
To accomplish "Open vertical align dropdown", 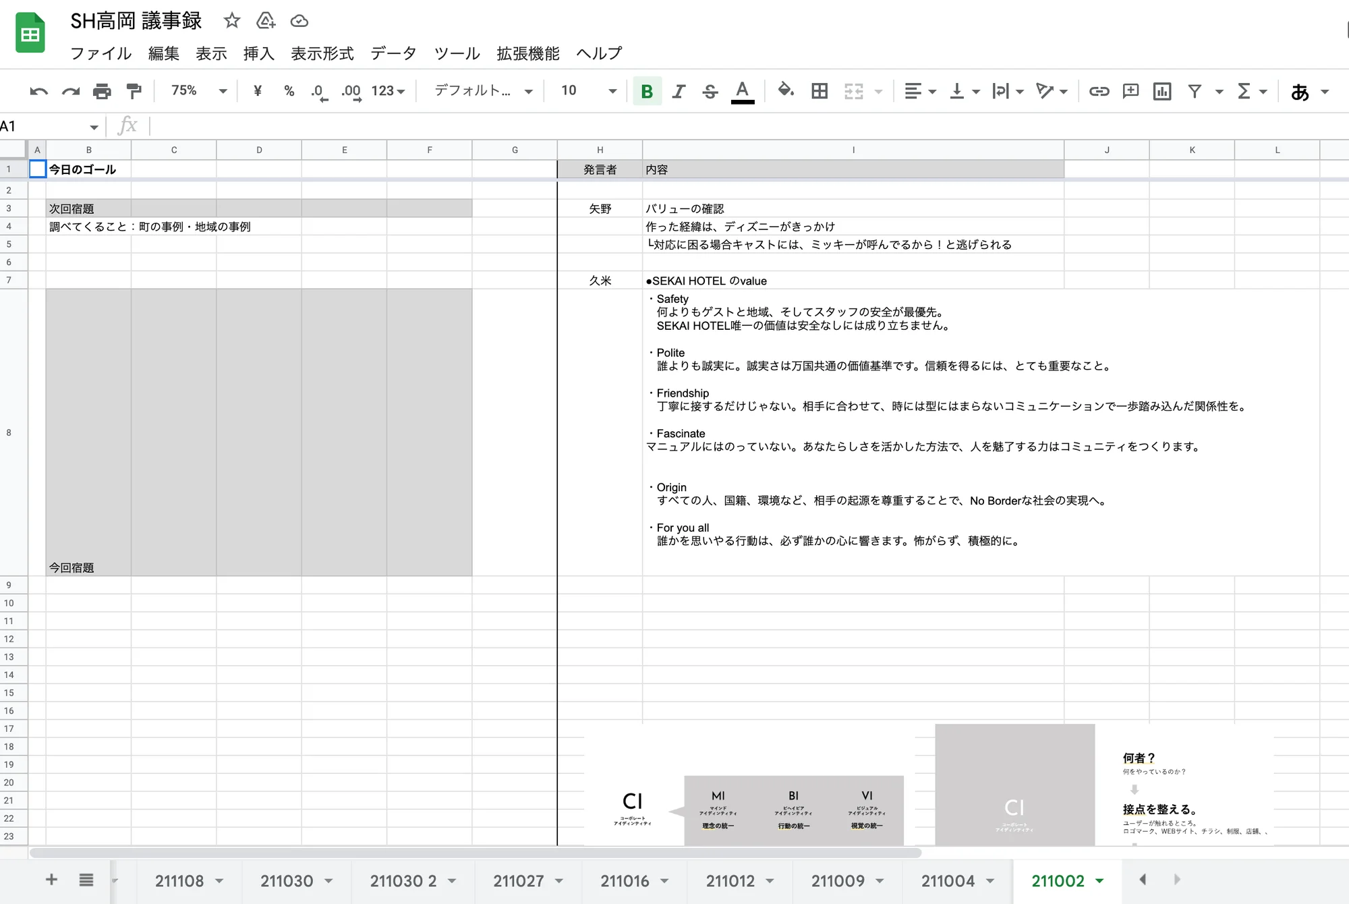I will click(965, 91).
